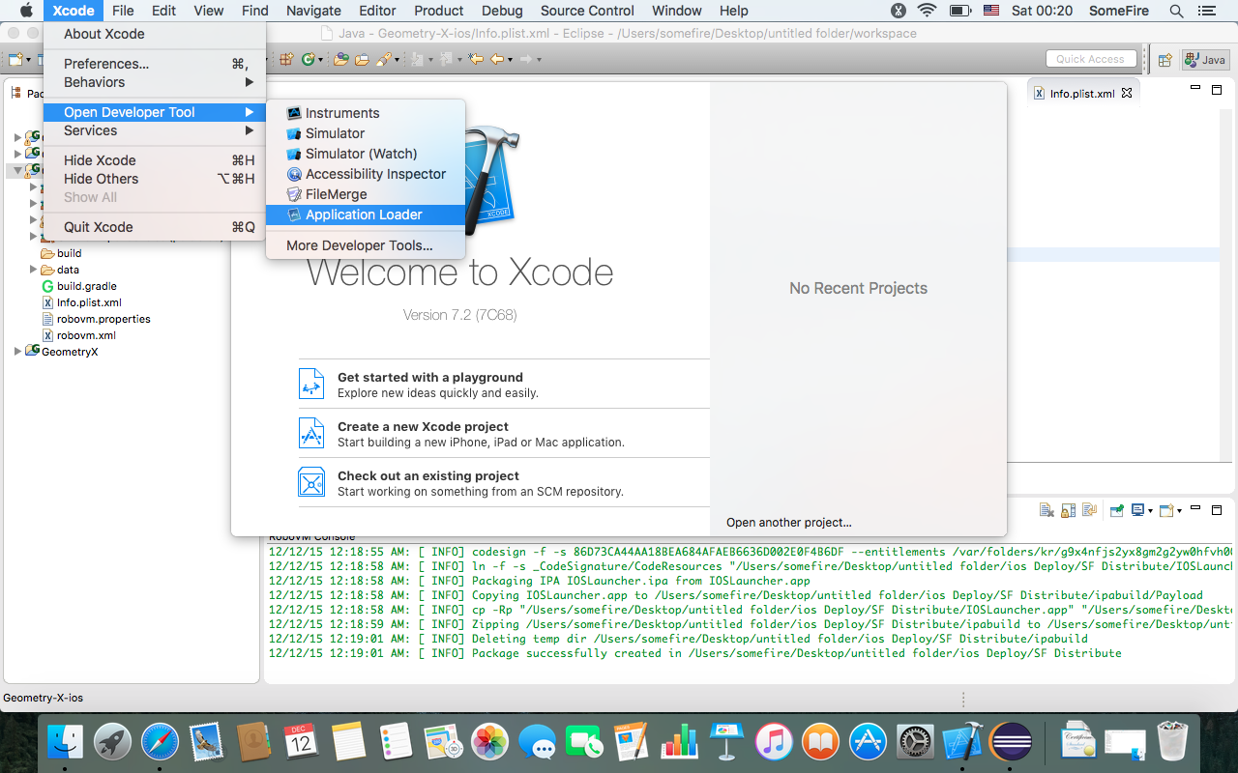
Task: Click the existing project checkout icon
Action: click(x=311, y=482)
